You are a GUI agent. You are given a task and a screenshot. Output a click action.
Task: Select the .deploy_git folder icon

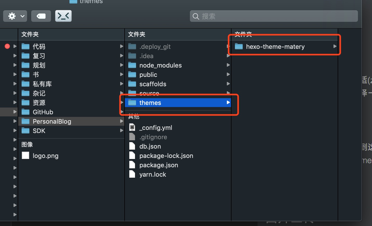132,46
